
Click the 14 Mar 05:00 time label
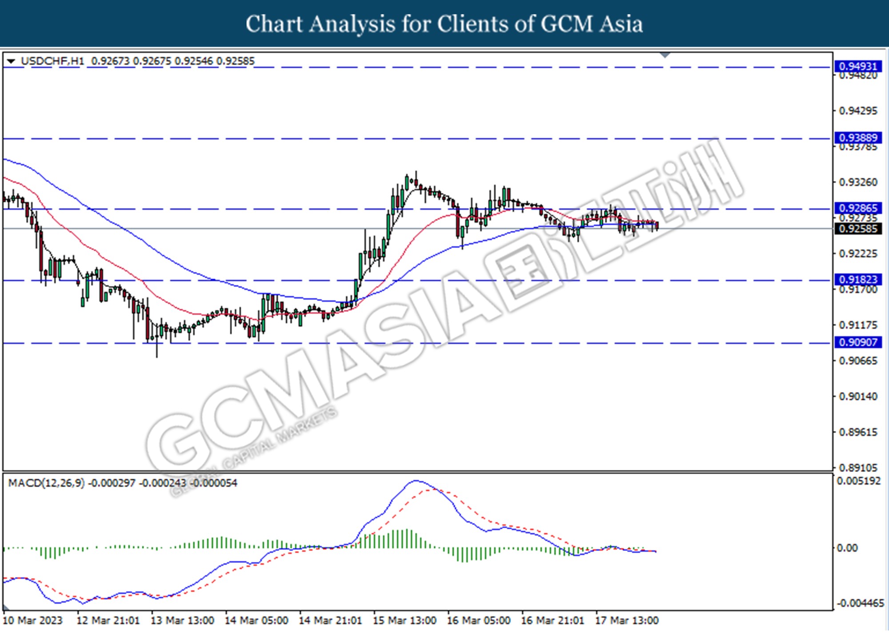click(256, 620)
